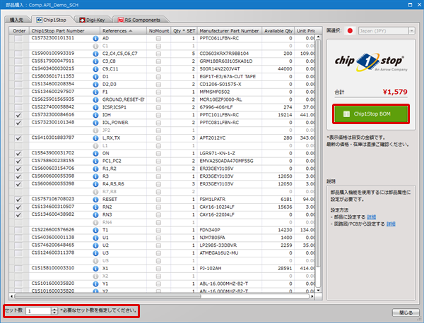The height and width of the screenshot is (323, 424).
Task: Sort by Unit Price column header
Action: click(x=305, y=31)
